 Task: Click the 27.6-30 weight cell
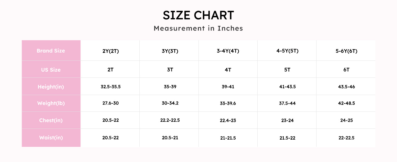[110, 103]
